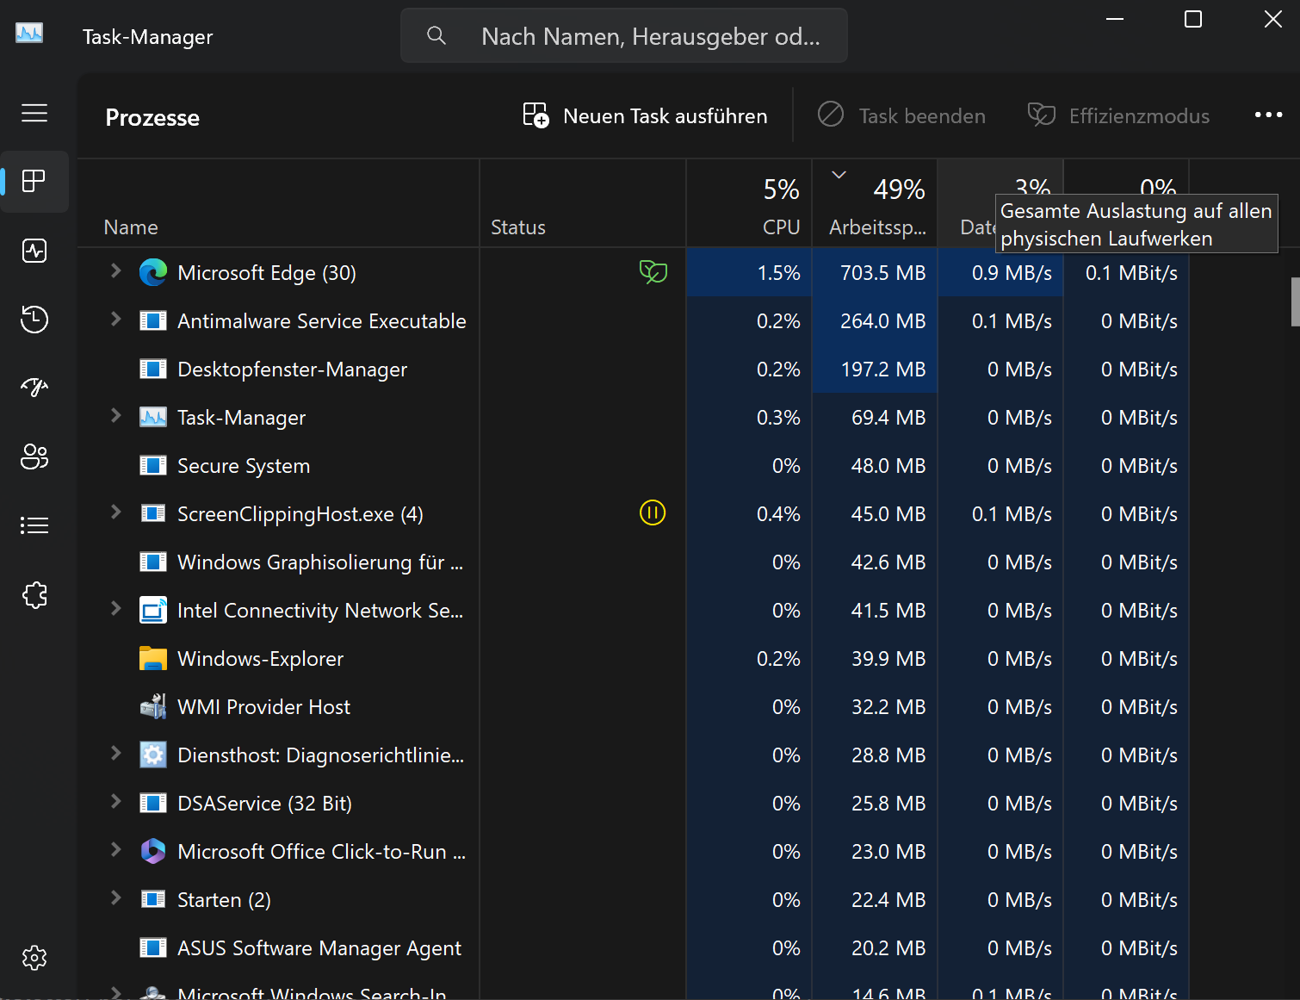Image resolution: width=1300 pixels, height=1000 pixels.
Task: Click the 1.5% CPU cell for Edge
Action: [749, 272]
